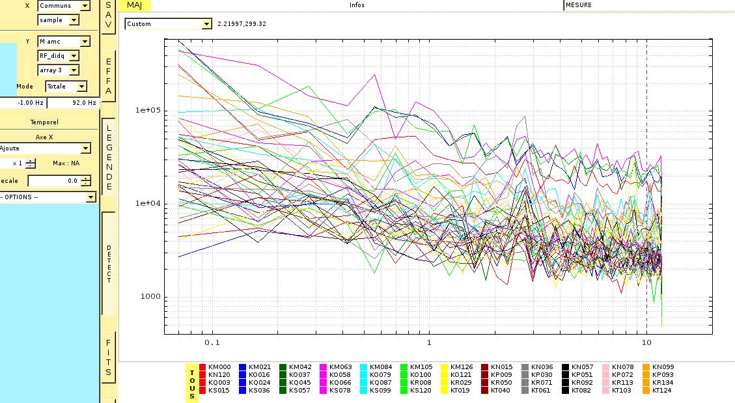Click the TOUS legend button
The width and height of the screenshot is (735, 403).
[x=192, y=383]
